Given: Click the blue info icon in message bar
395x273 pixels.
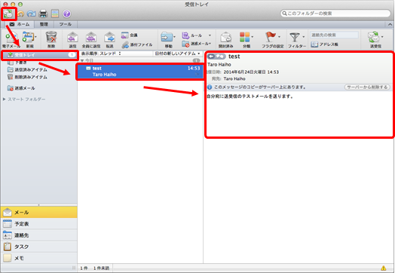Looking at the screenshot, I should [x=210, y=87].
